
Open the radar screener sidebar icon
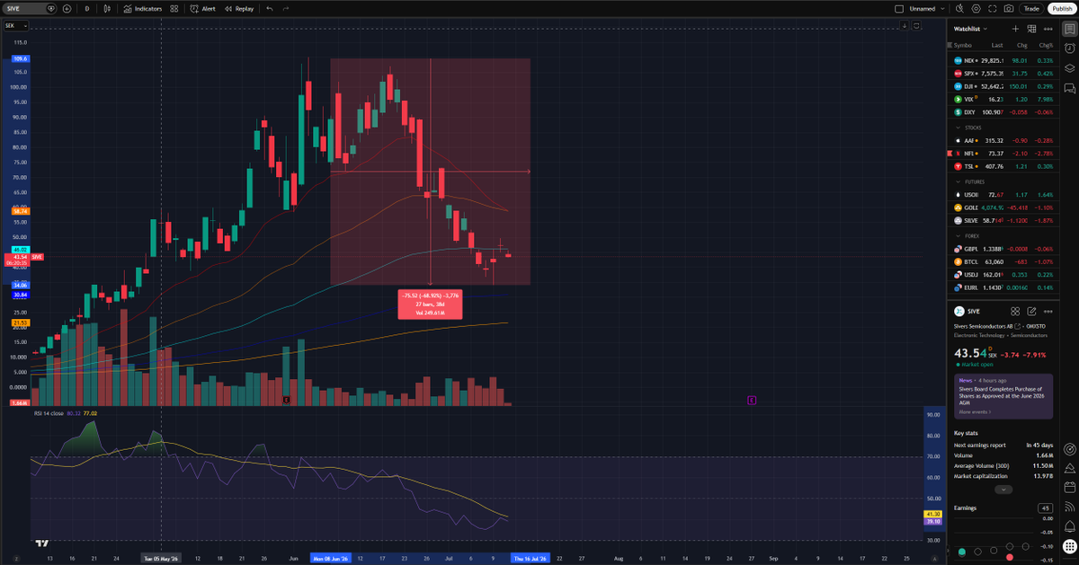[x=1069, y=448]
